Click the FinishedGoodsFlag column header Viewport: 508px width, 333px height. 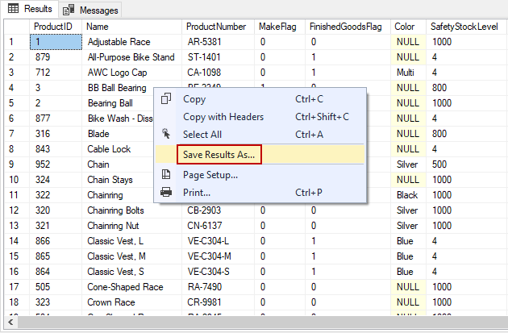[x=345, y=27]
